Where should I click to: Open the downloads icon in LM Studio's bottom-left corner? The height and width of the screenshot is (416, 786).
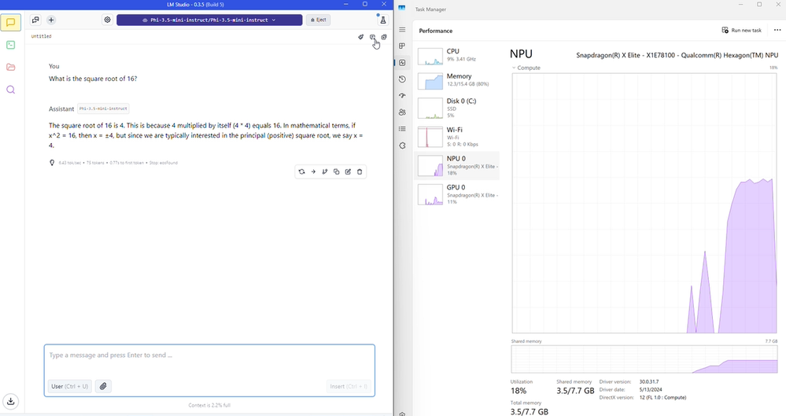point(10,401)
